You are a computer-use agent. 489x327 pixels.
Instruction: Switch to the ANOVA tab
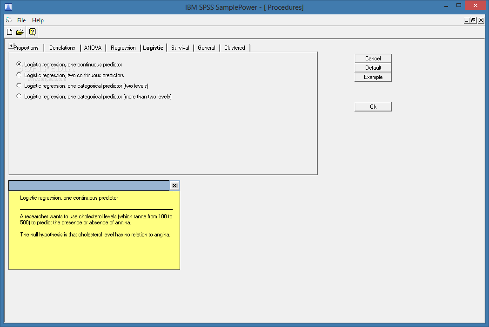[93, 48]
